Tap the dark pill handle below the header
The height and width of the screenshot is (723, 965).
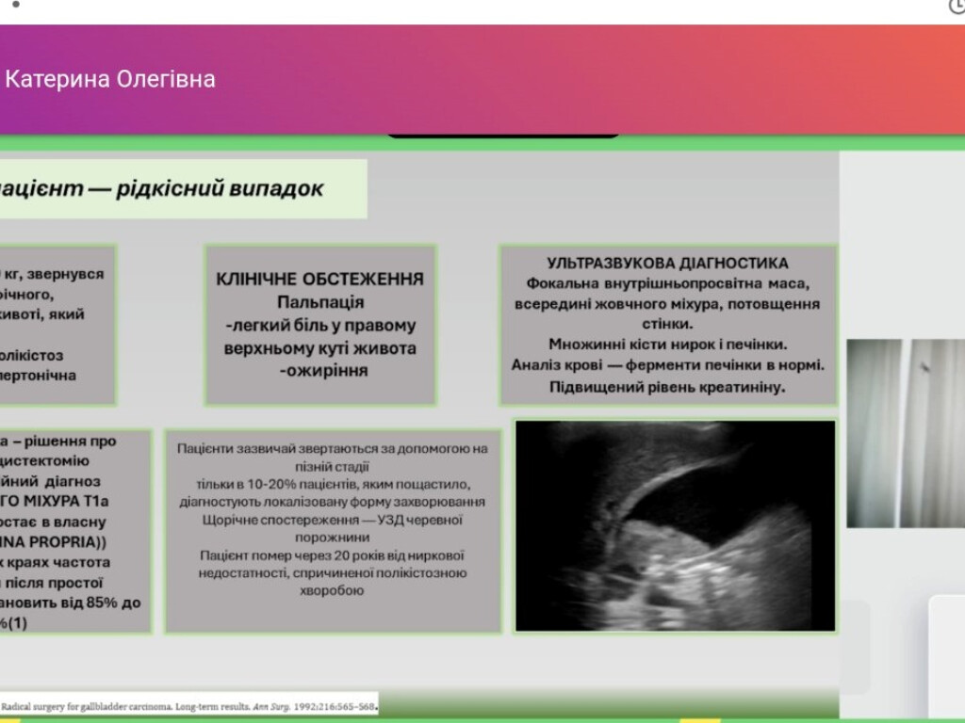[x=503, y=134]
